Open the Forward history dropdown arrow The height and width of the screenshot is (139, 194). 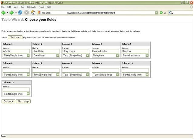pos(16,13)
